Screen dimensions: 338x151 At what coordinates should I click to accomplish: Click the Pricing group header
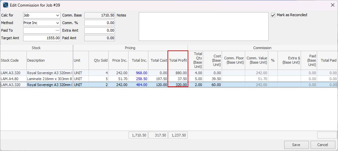130,48
